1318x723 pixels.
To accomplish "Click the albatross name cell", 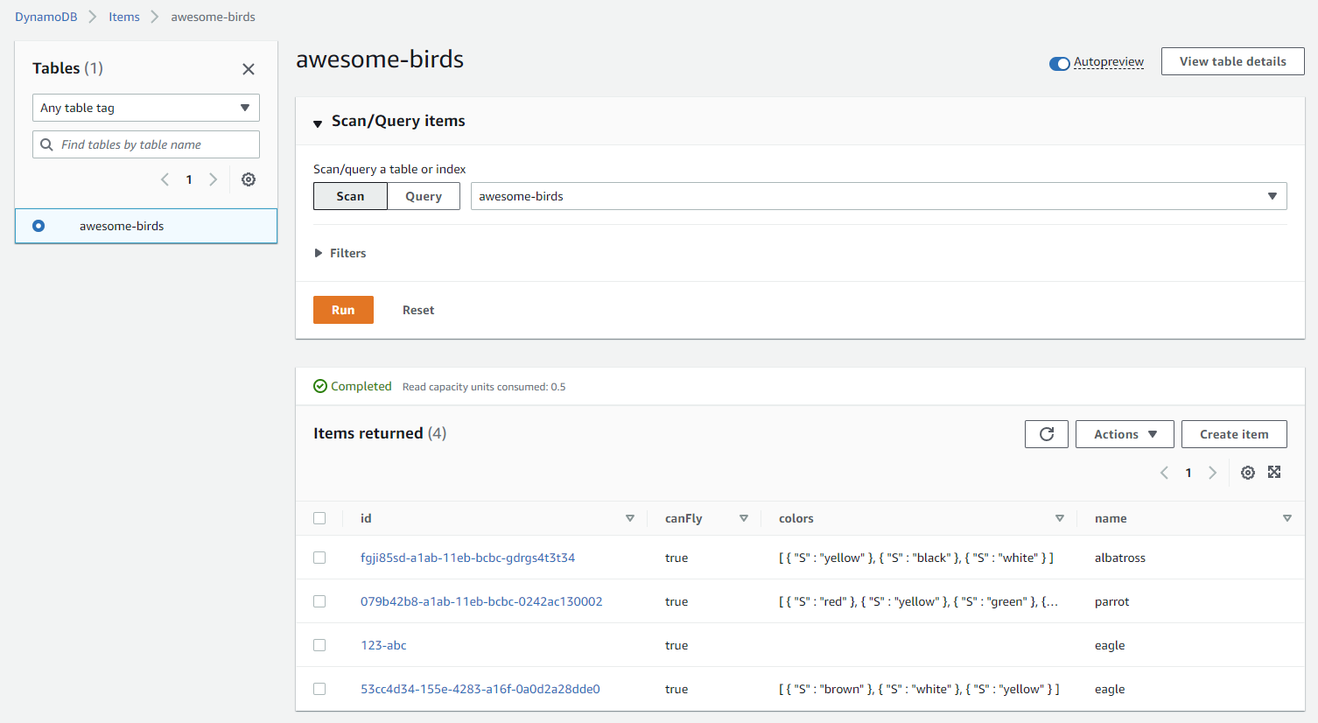I will coord(1120,558).
